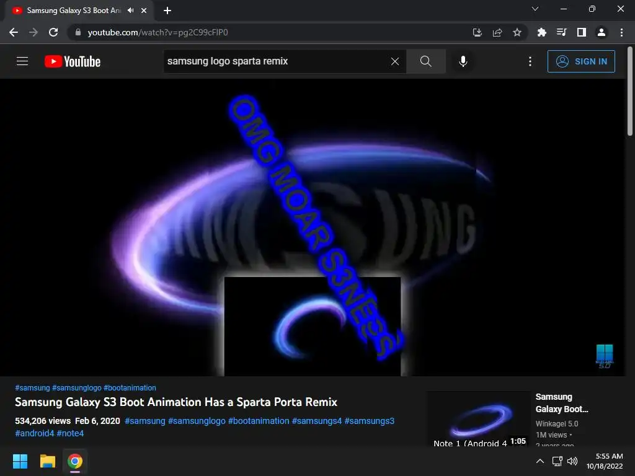Open Winkagel 5.0 channel name
This screenshot has height=476, width=635.
557,423
